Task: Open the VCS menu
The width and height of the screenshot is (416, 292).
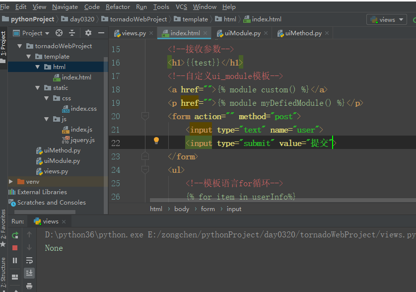Action: click(x=181, y=6)
